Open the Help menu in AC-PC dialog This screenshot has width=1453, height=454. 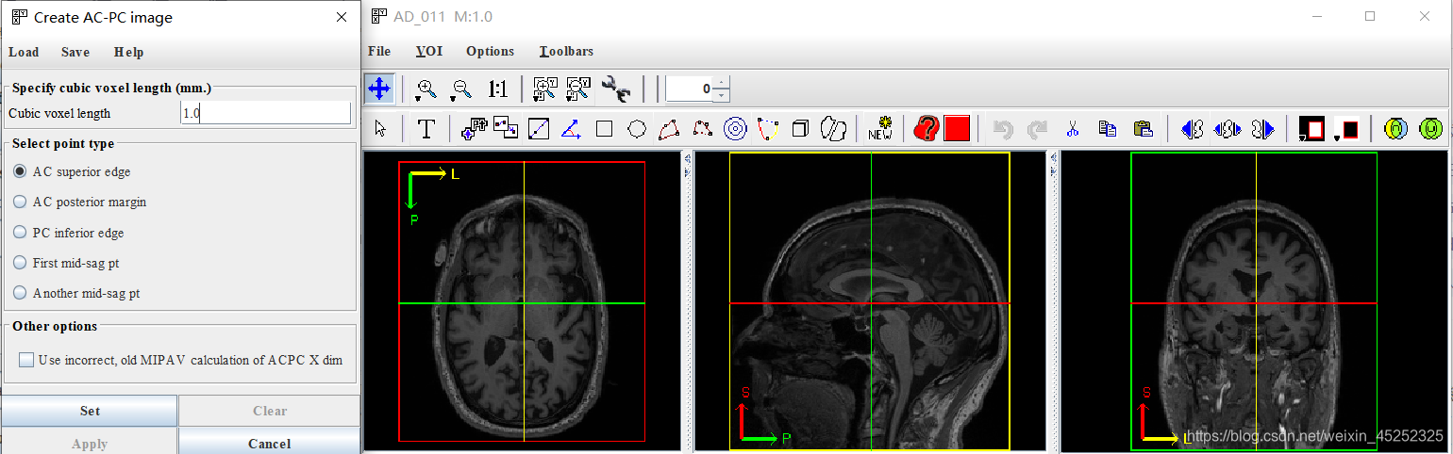tap(128, 52)
